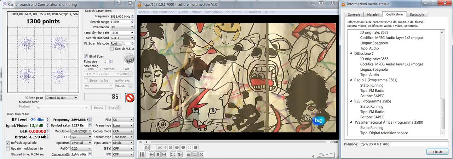Select TVE Internacional África [Programma 3580]
This screenshot has width=453, height=159.
[x=389, y=123]
